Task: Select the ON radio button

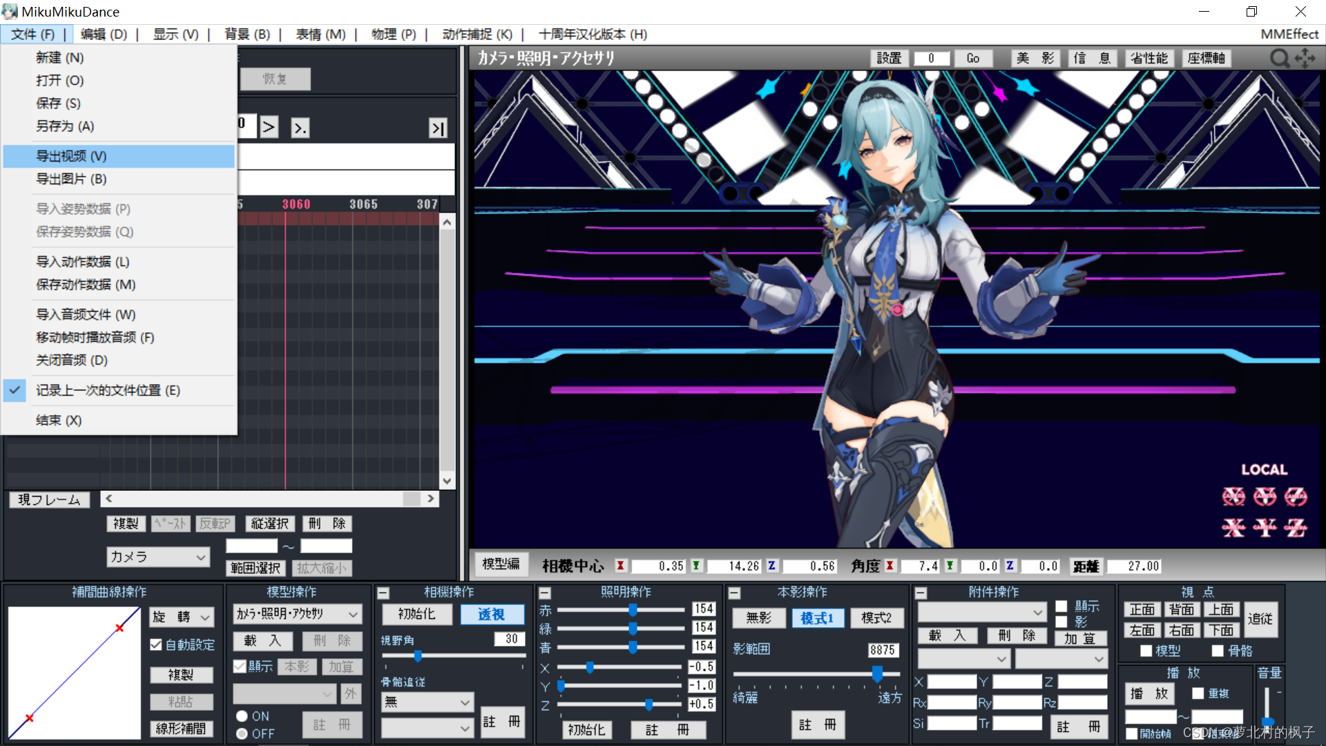Action: (242, 716)
